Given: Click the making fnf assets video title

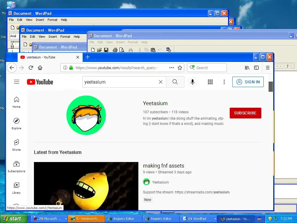Looking at the screenshot, I should click(164, 166).
